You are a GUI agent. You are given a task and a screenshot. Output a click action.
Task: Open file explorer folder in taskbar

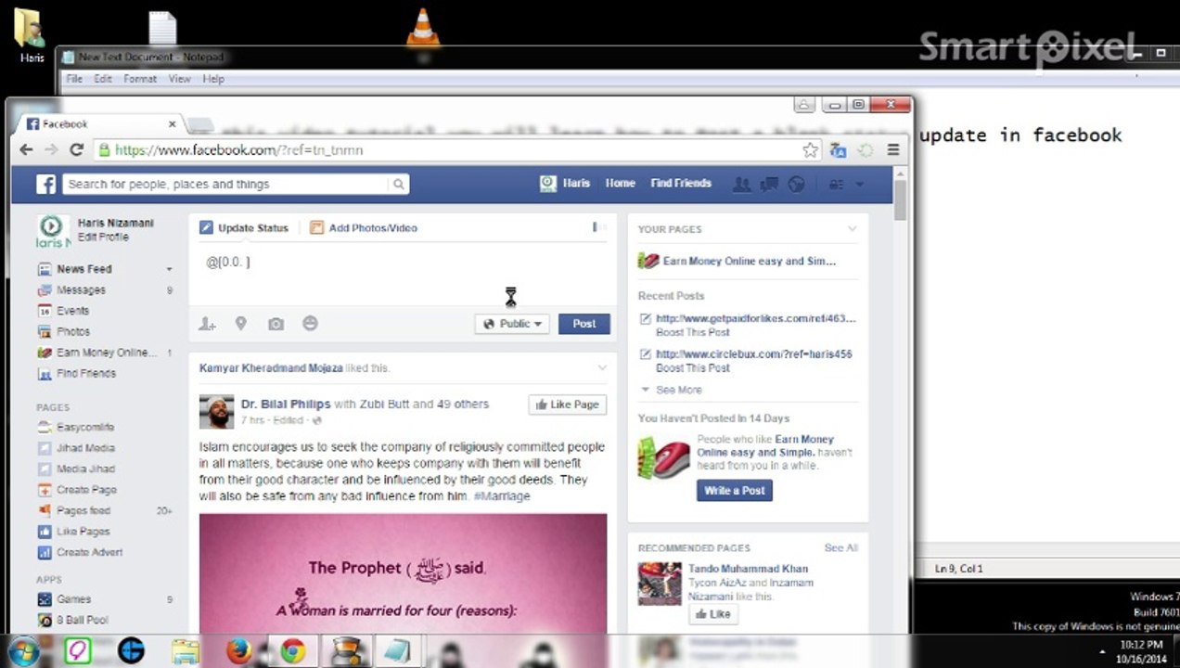point(185,651)
